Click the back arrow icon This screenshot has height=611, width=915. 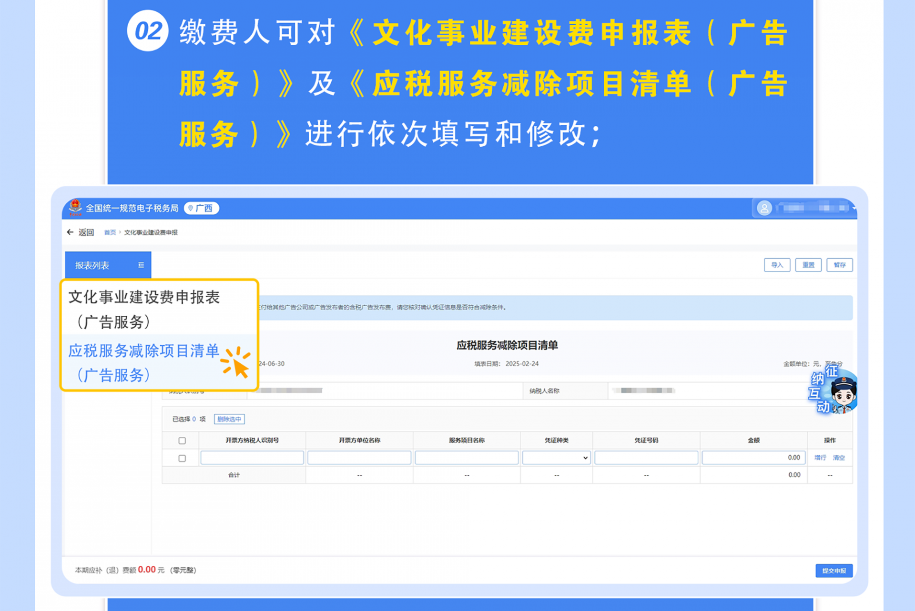coord(71,232)
